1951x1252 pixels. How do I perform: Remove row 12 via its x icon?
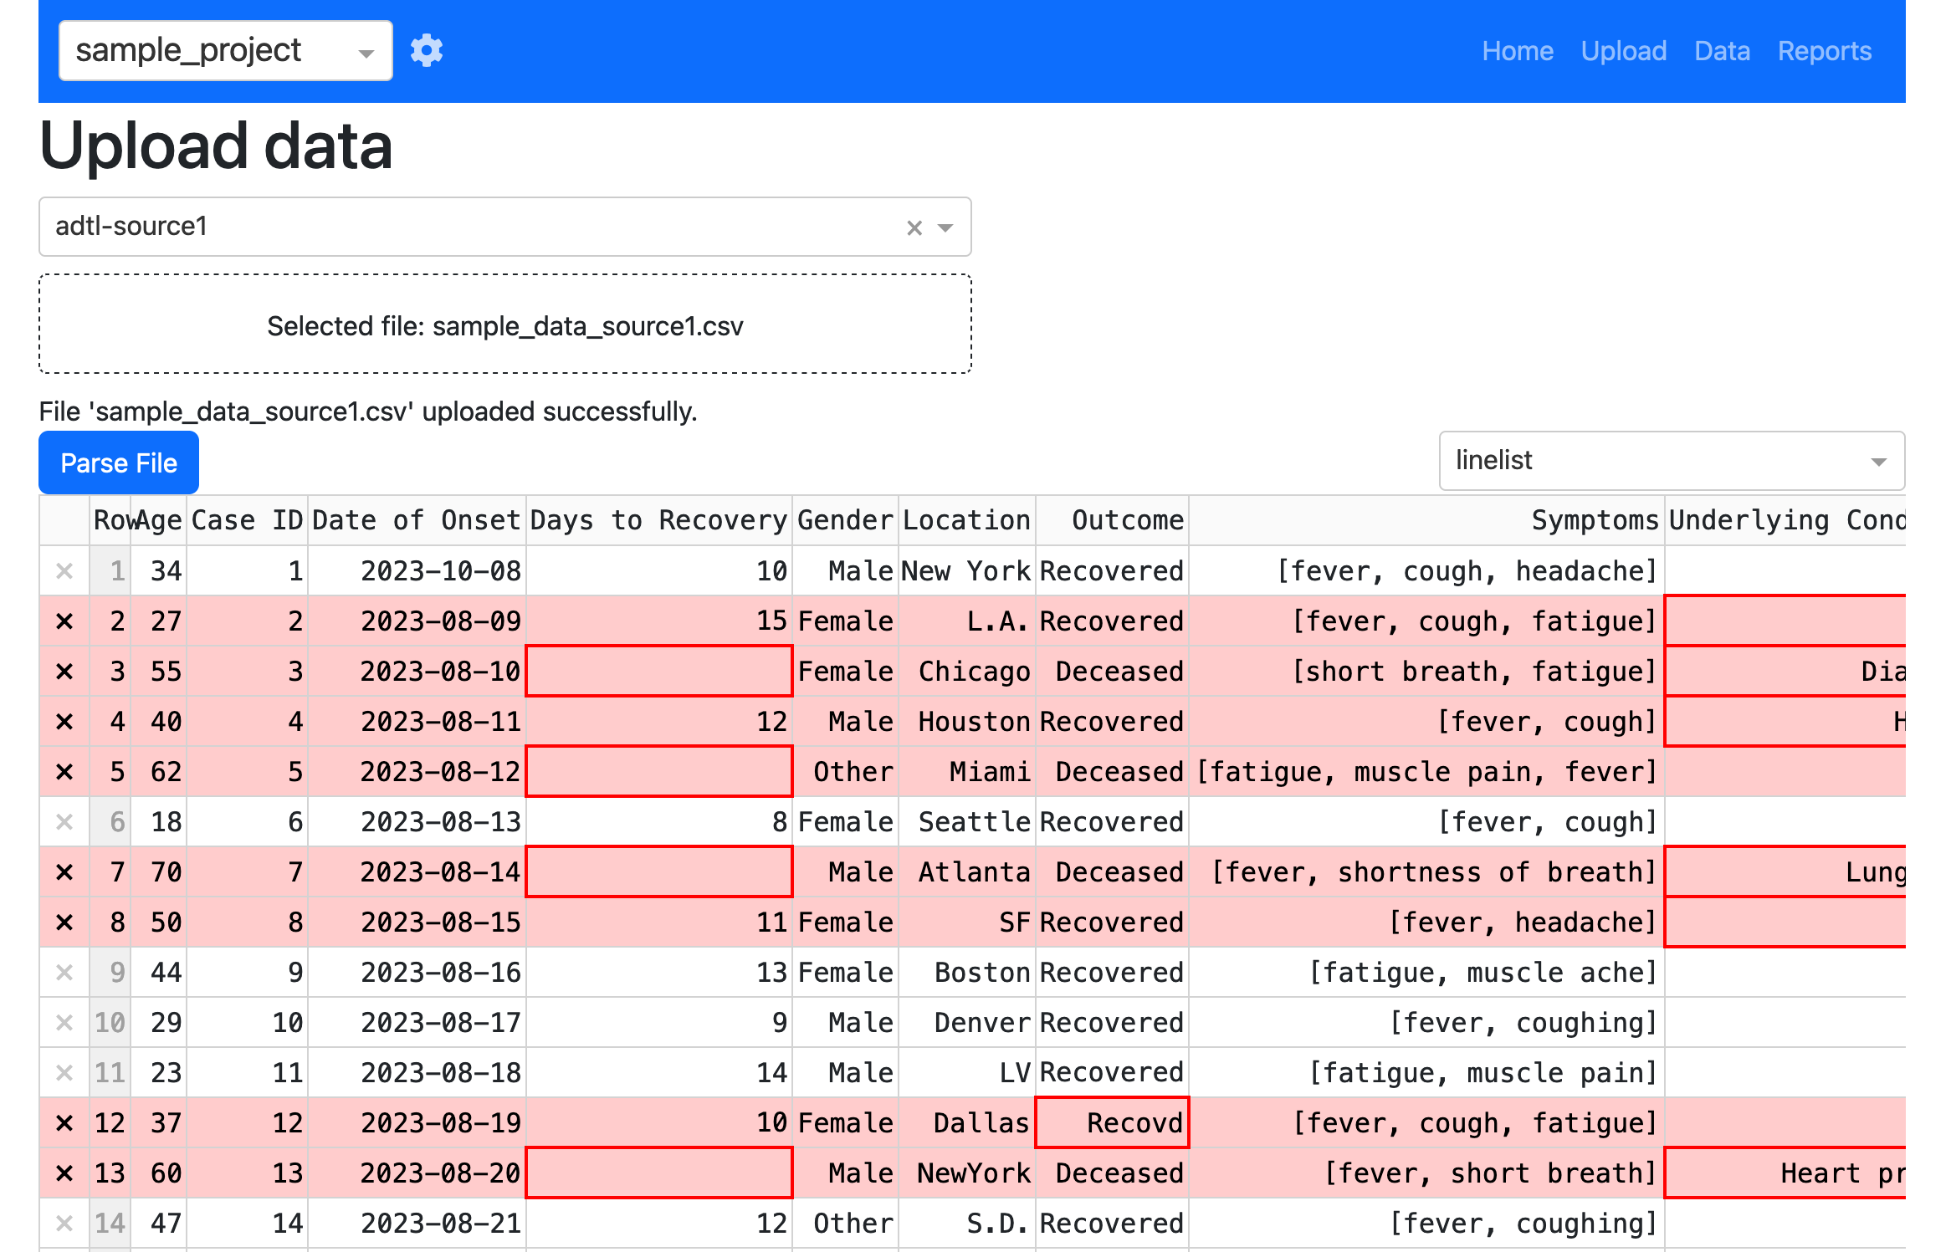click(64, 1123)
